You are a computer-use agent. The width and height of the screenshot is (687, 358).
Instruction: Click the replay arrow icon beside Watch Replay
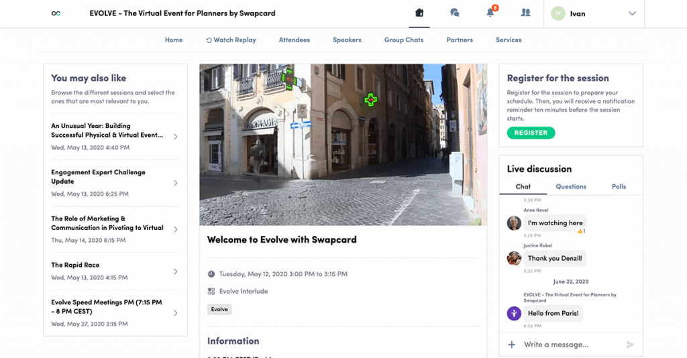click(x=209, y=40)
